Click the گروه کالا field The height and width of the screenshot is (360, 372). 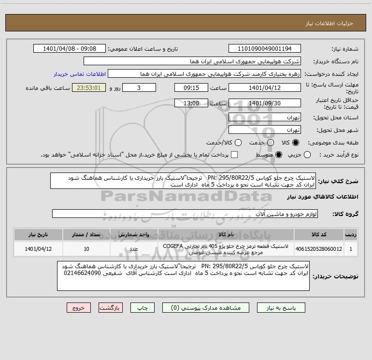(185, 214)
